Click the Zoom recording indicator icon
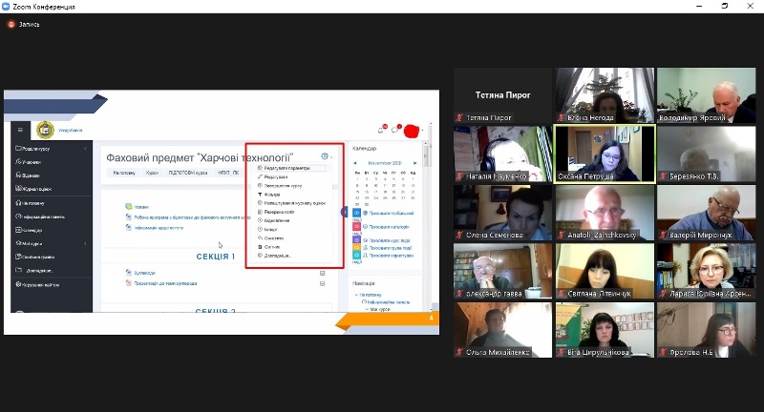 [x=11, y=25]
